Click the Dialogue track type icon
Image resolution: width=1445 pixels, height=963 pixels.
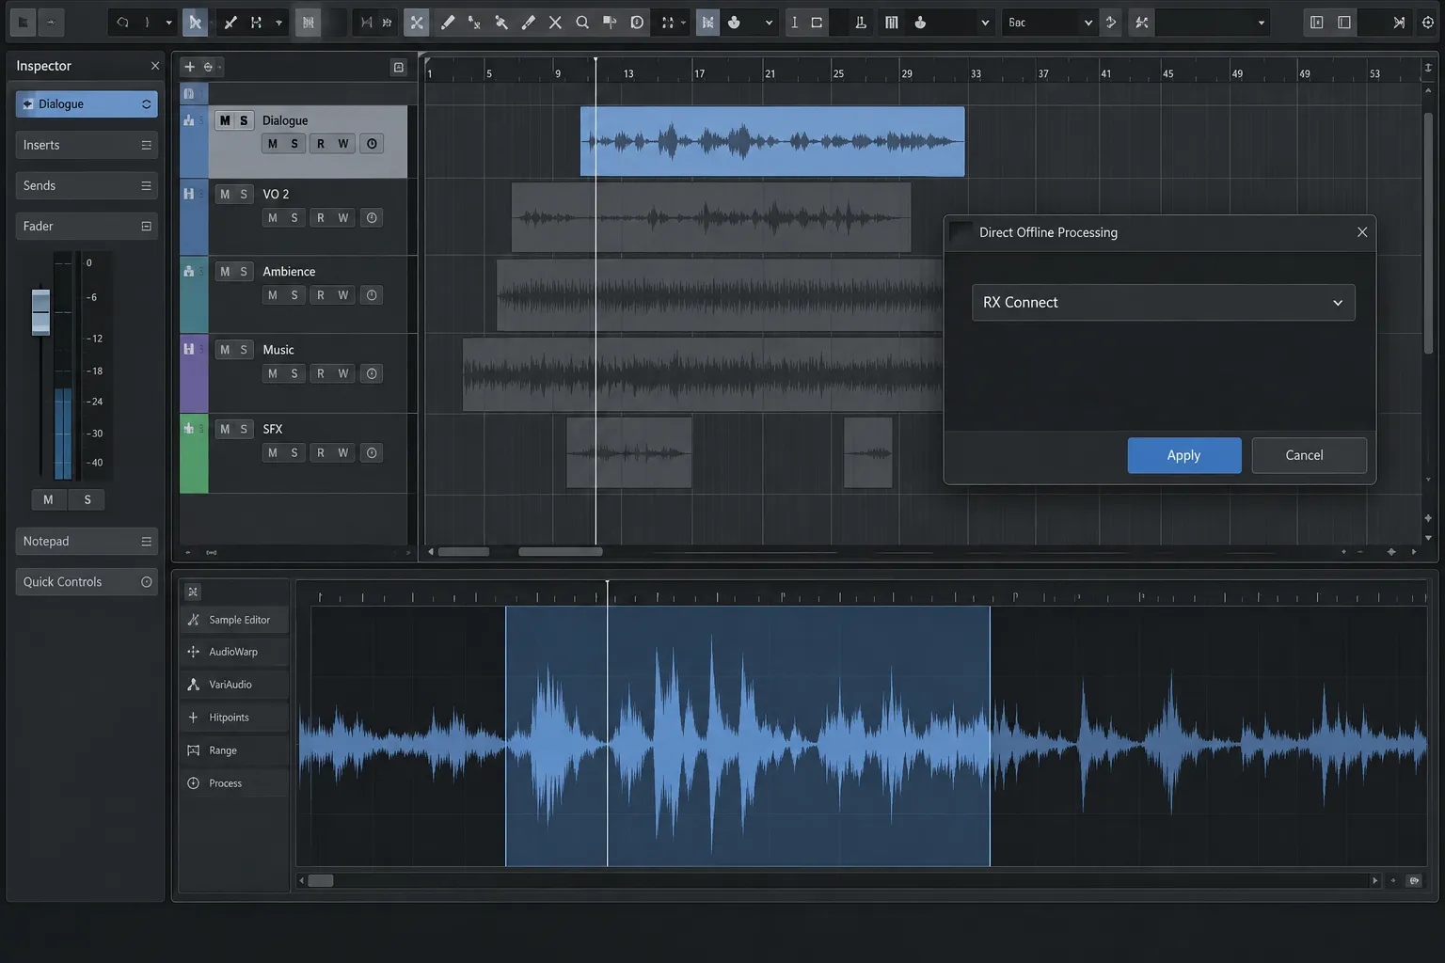coord(189,120)
